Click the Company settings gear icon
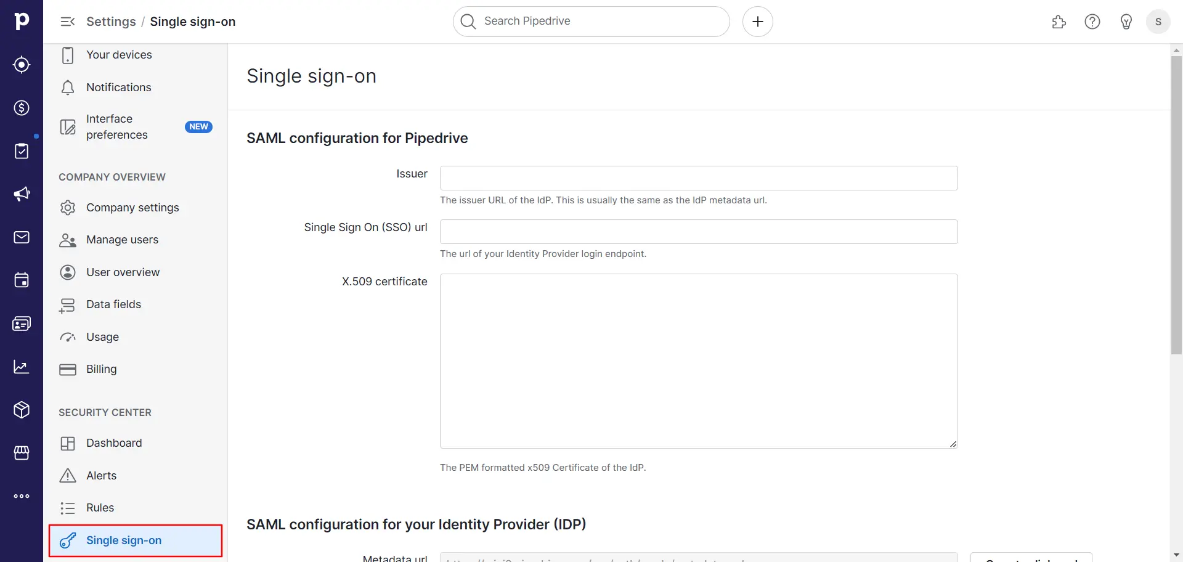1183x562 pixels. click(x=68, y=208)
